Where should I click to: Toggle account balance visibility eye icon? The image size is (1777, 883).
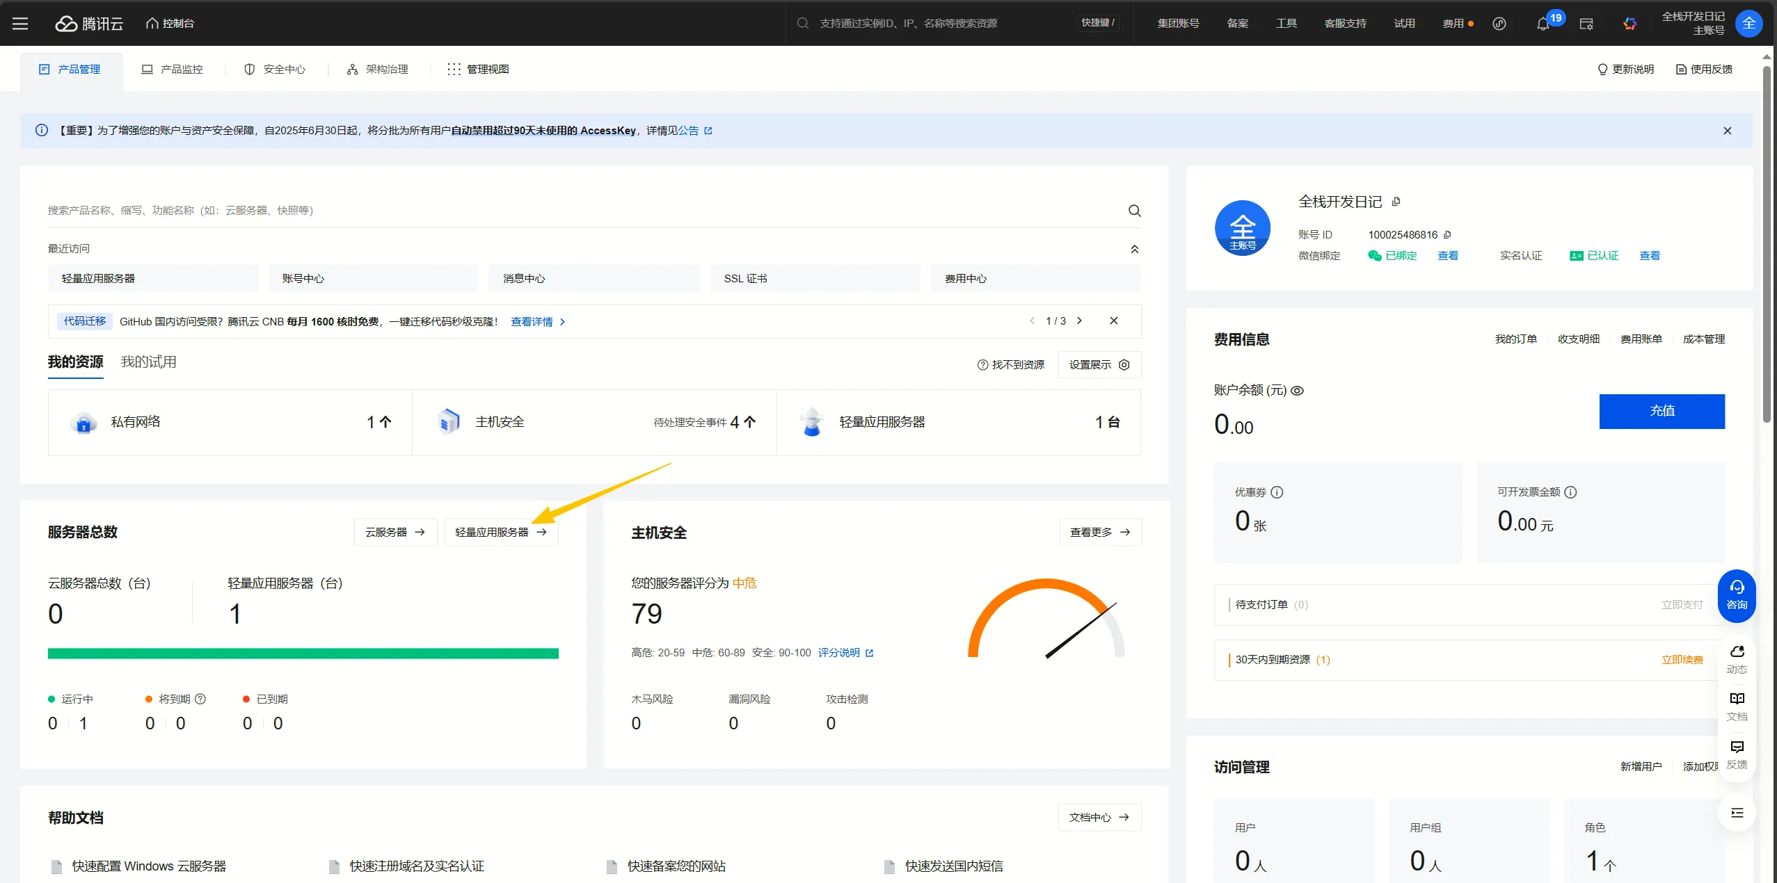(x=1297, y=391)
